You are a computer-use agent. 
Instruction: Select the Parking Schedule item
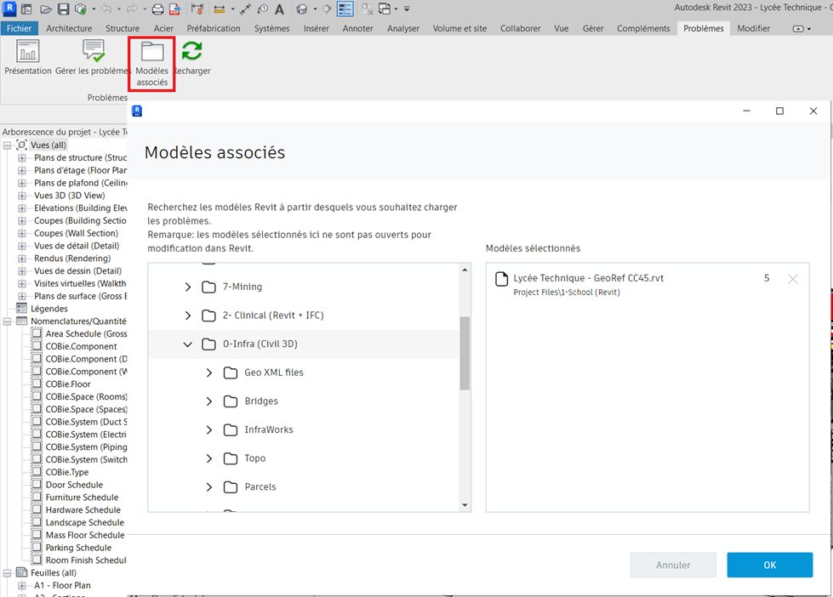click(x=78, y=548)
